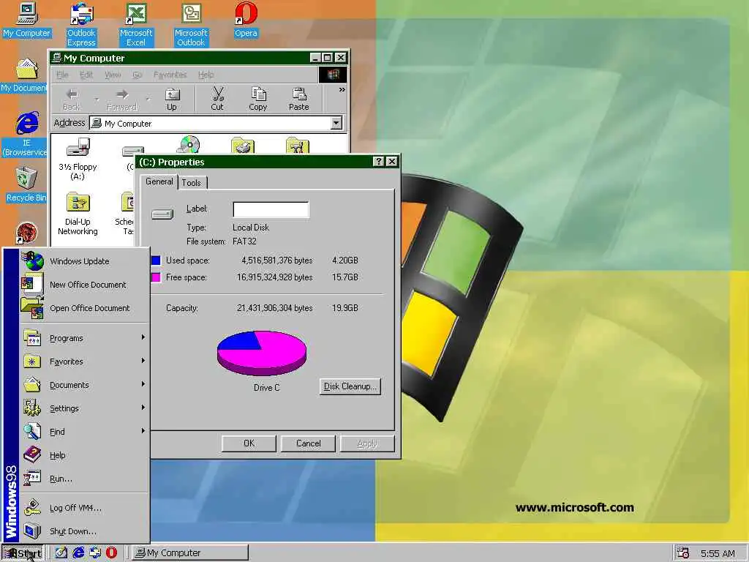The image size is (749, 562).
Task: Click the Drive C pie chart
Action: [262, 353]
